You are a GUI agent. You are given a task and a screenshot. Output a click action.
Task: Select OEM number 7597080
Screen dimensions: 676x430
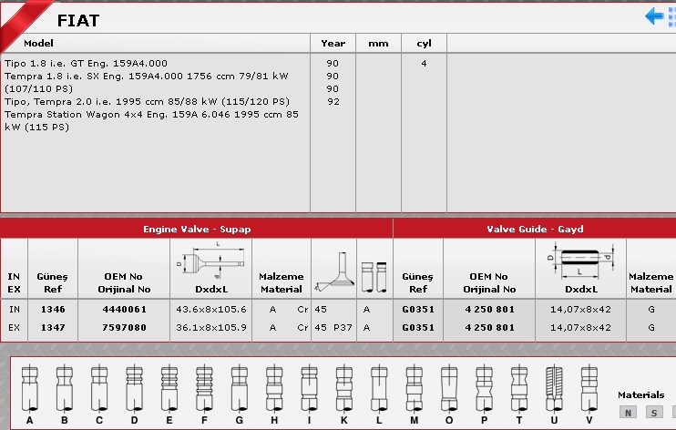(123, 325)
